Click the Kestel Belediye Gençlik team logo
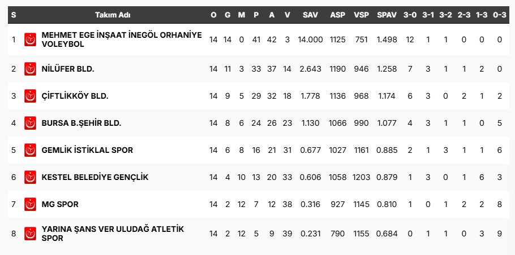This screenshot has width=515, height=255. 30,177
